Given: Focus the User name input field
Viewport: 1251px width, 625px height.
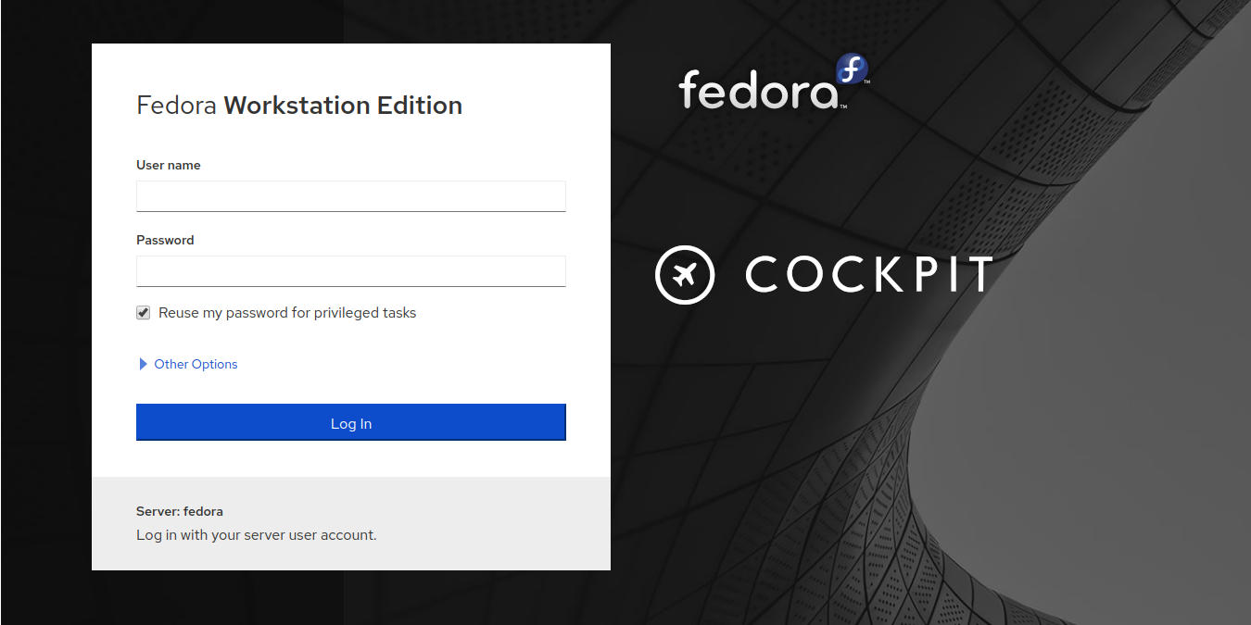Looking at the screenshot, I should pyautogui.click(x=350, y=196).
